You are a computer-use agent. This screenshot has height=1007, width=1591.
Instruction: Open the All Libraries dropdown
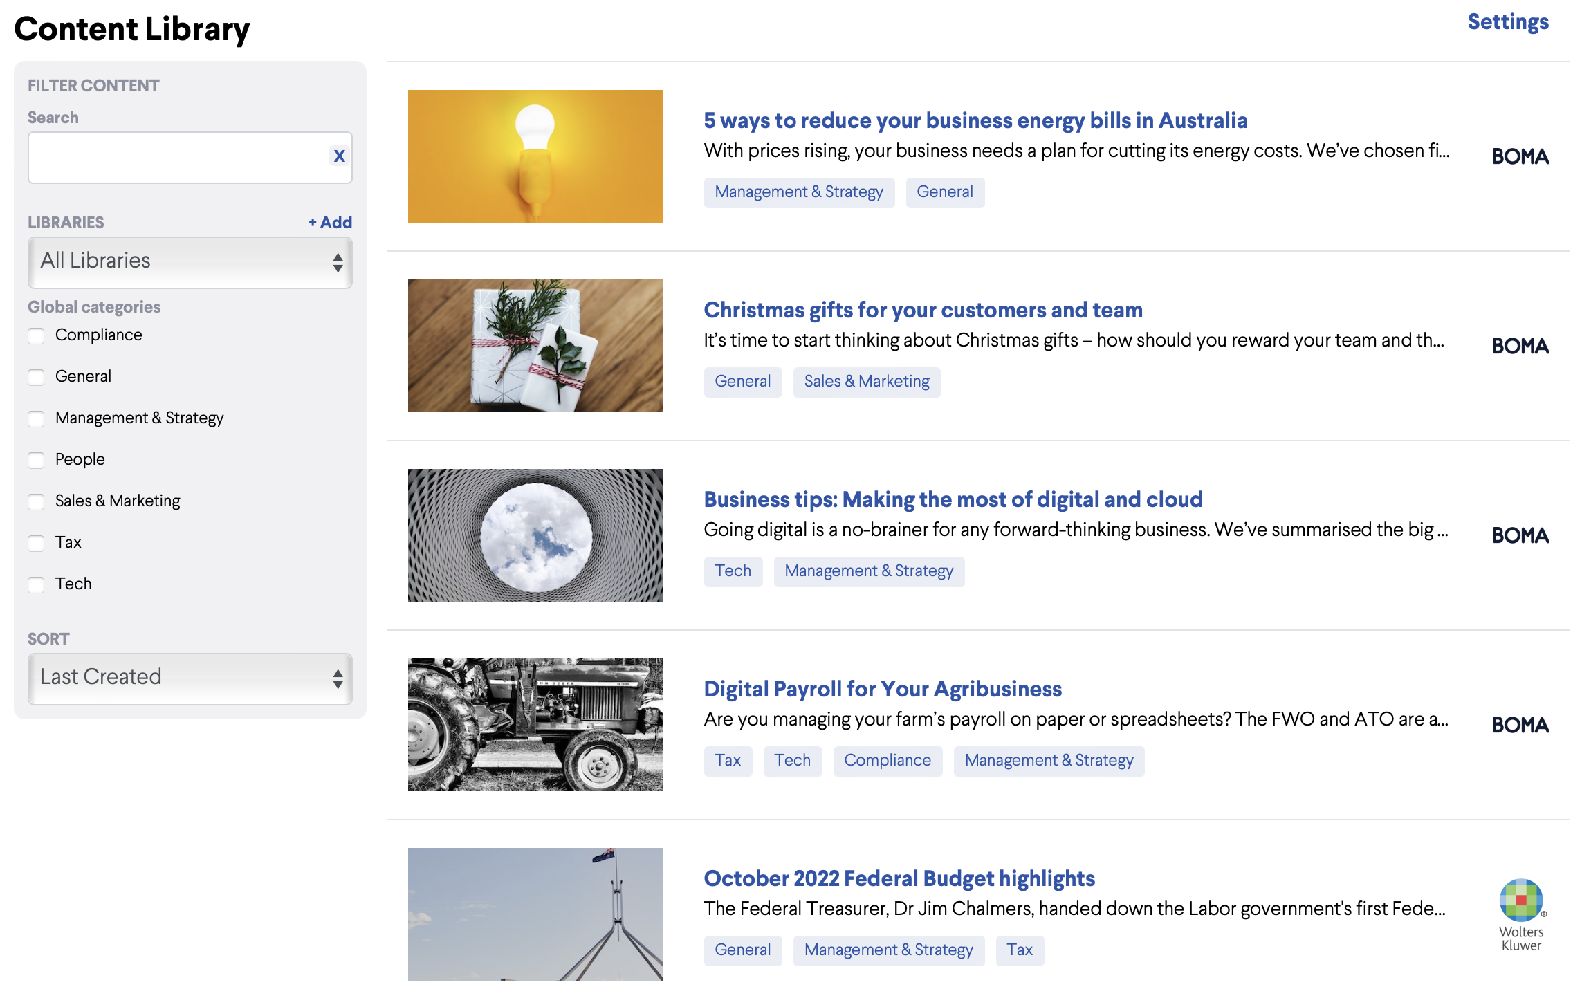point(190,263)
